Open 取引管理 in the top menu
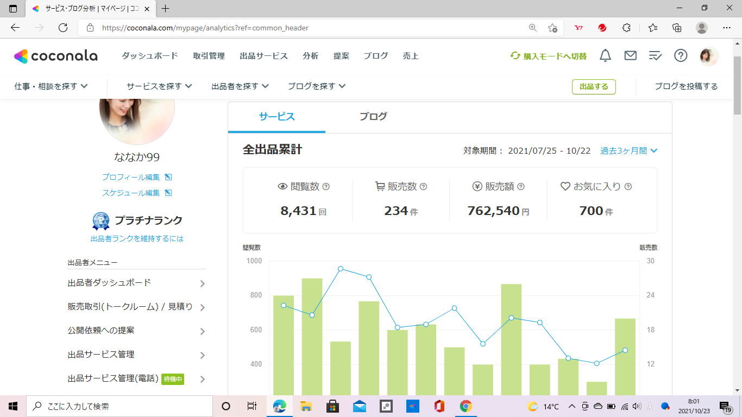The image size is (742, 417). coord(209,56)
